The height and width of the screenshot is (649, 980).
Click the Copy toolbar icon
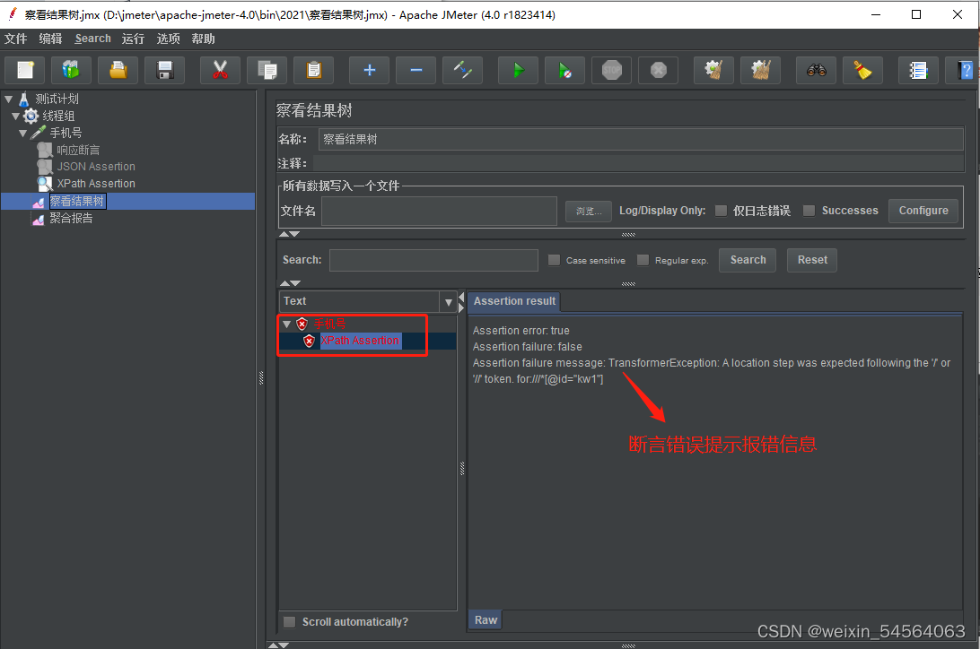point(267,70)
